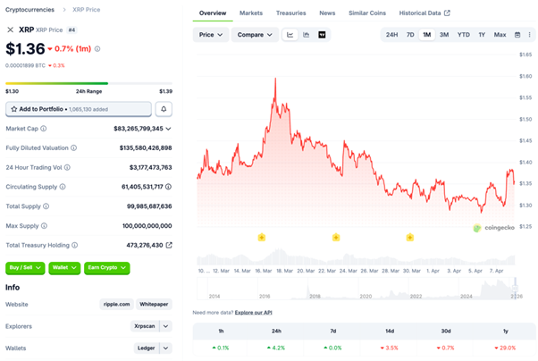Expand the Price dropdown

click(x=211, y=35)
